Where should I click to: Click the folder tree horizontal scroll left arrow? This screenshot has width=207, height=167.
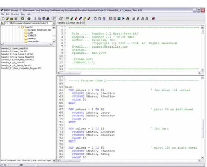tap(2, 44)
